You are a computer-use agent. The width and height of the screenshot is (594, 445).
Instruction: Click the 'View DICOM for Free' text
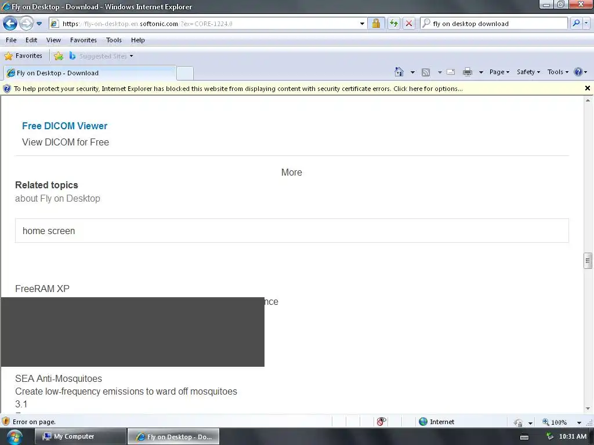(66, 142)
